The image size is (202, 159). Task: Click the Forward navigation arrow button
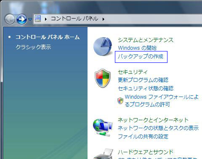[x=21, y=19]
